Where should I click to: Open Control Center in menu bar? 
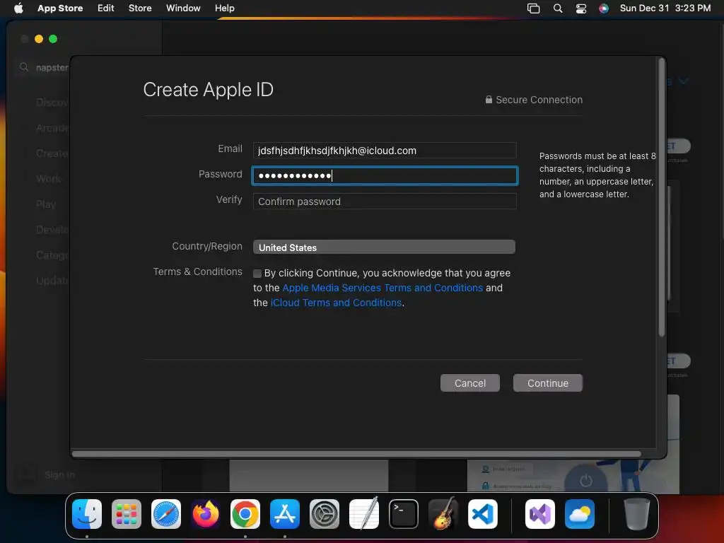581,8
